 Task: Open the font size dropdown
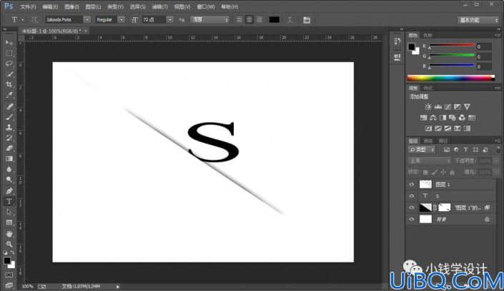[x=169, y=19]
